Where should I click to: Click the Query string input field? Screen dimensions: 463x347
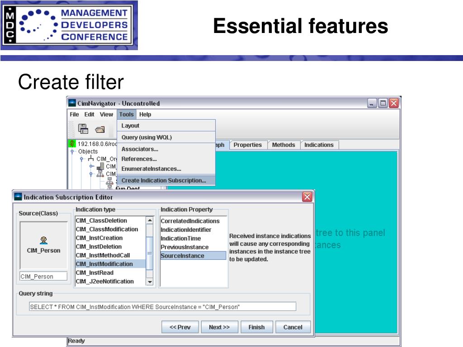coord(162,307)
